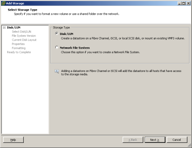192x148 pixels.
Task: Click the Network File System label
Action: 75,48
